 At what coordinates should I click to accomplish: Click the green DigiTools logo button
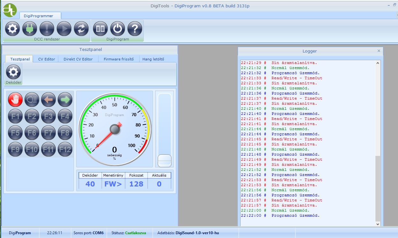[10, 10]
